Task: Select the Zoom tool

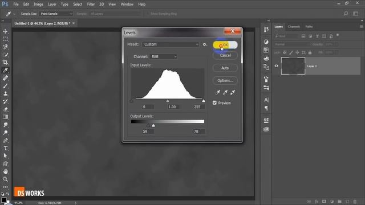Action: 5,179
